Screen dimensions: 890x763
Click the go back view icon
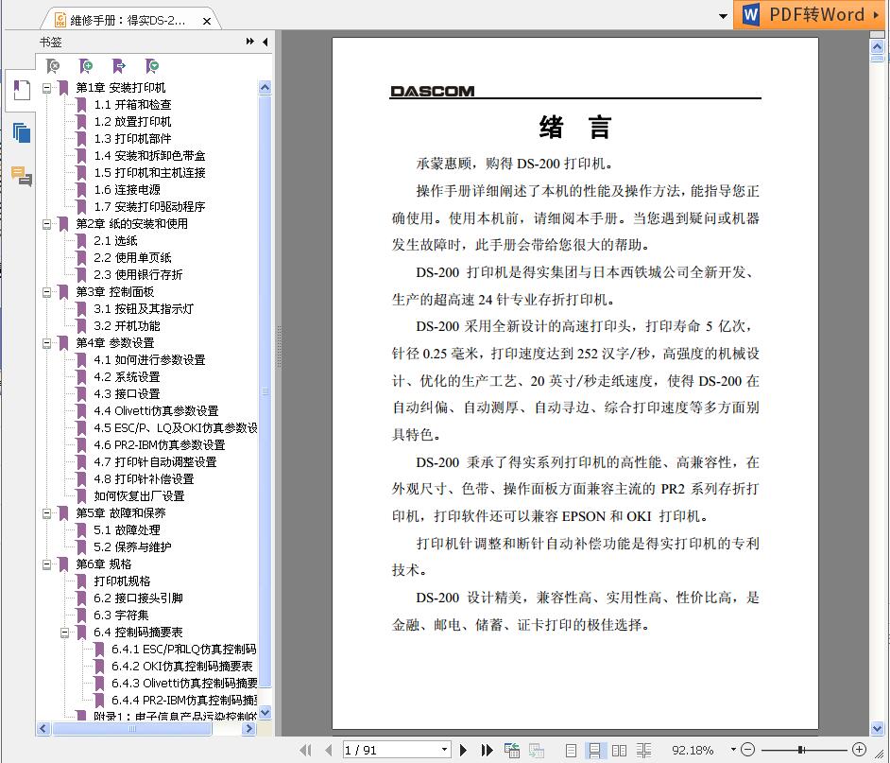511,750
